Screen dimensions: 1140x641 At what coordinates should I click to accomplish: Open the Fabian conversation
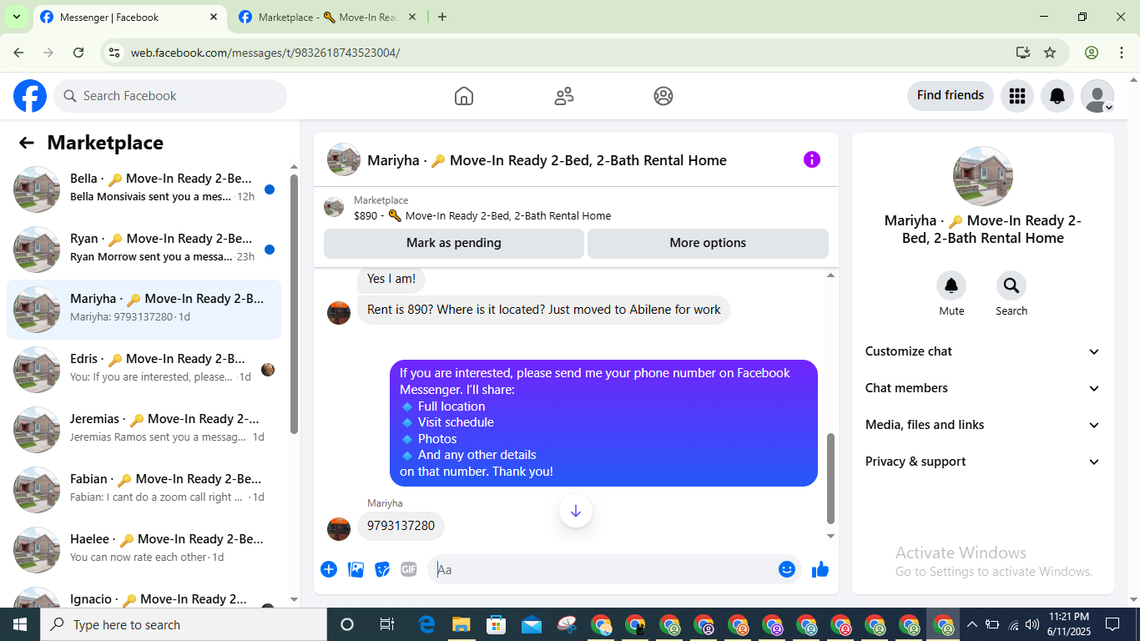[144, 490]
